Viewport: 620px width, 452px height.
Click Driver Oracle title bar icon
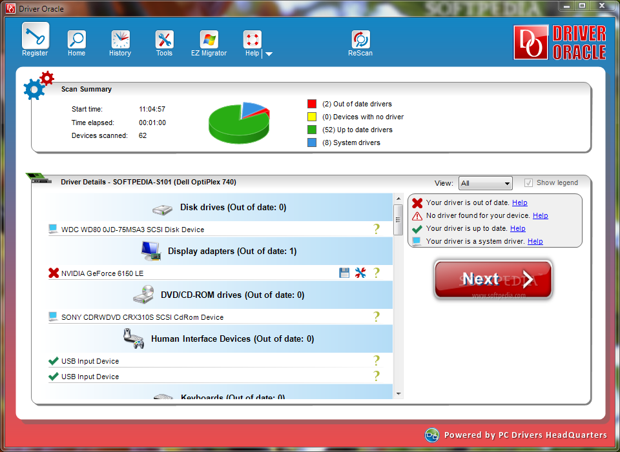click(12, 8)
